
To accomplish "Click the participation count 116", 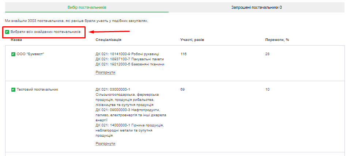I will (184, 54).
